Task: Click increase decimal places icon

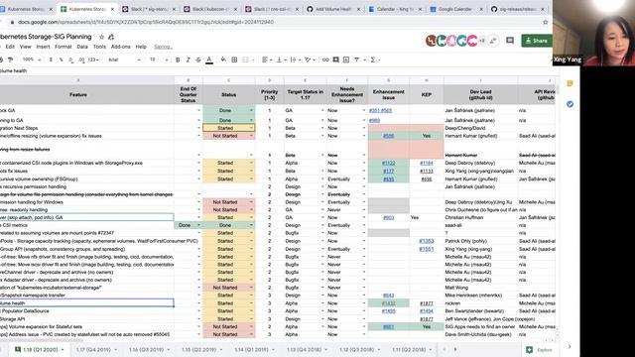Action: (81, 59)
